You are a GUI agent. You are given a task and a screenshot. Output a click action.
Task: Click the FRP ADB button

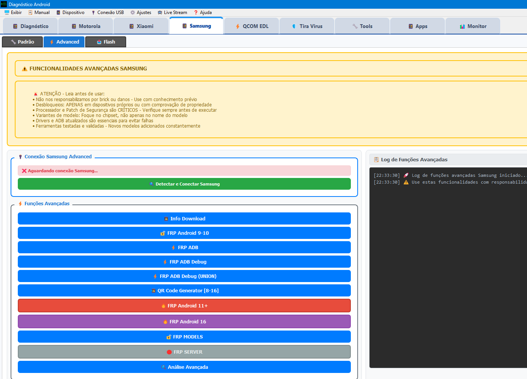[184, 247]
